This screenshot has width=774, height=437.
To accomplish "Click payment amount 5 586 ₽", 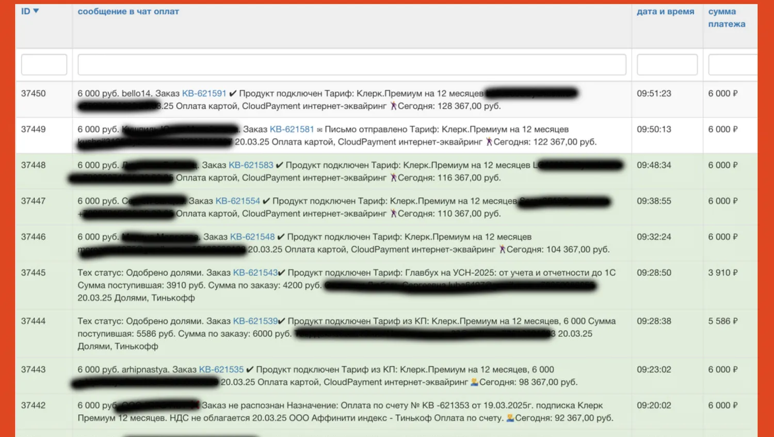I will (723, 321).
